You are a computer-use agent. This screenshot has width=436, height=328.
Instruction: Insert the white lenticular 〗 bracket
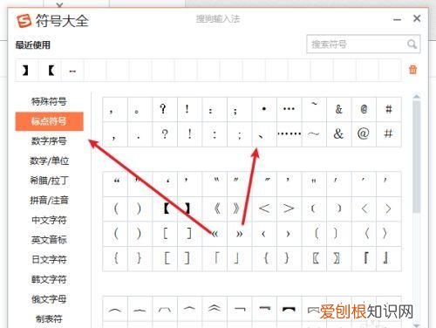(338, 258)
